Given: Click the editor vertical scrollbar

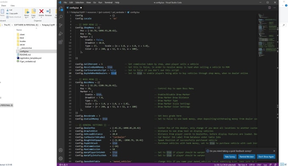Looking at the screenshot, I should [x=277, y=88].
